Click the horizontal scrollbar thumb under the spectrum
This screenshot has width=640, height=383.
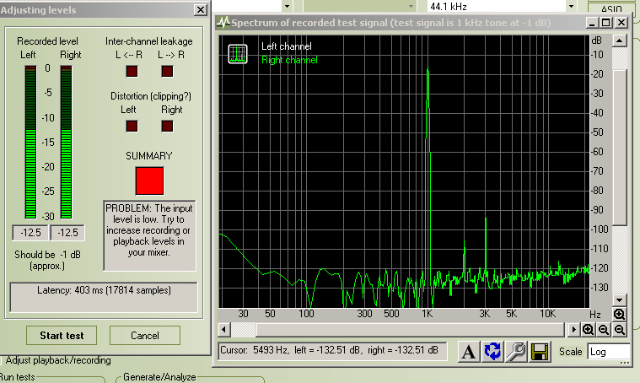(x=410, y=329)
